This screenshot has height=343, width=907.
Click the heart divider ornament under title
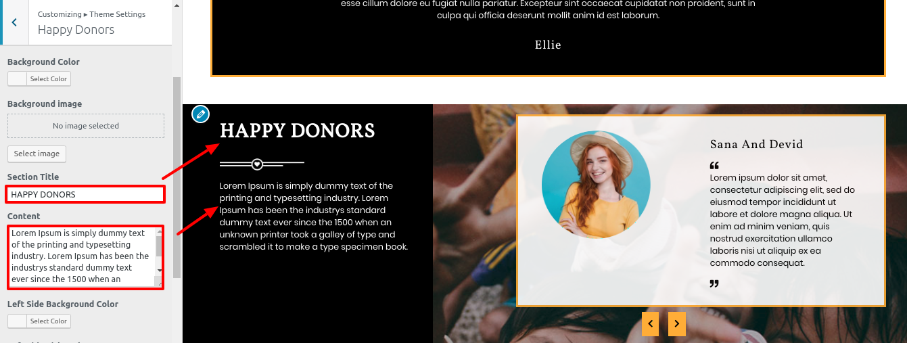[257, 164]
